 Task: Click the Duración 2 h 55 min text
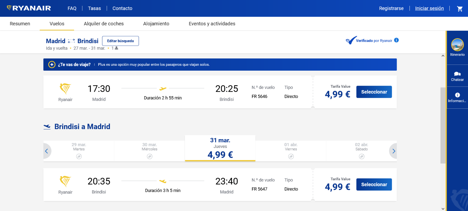coord(163,98)
